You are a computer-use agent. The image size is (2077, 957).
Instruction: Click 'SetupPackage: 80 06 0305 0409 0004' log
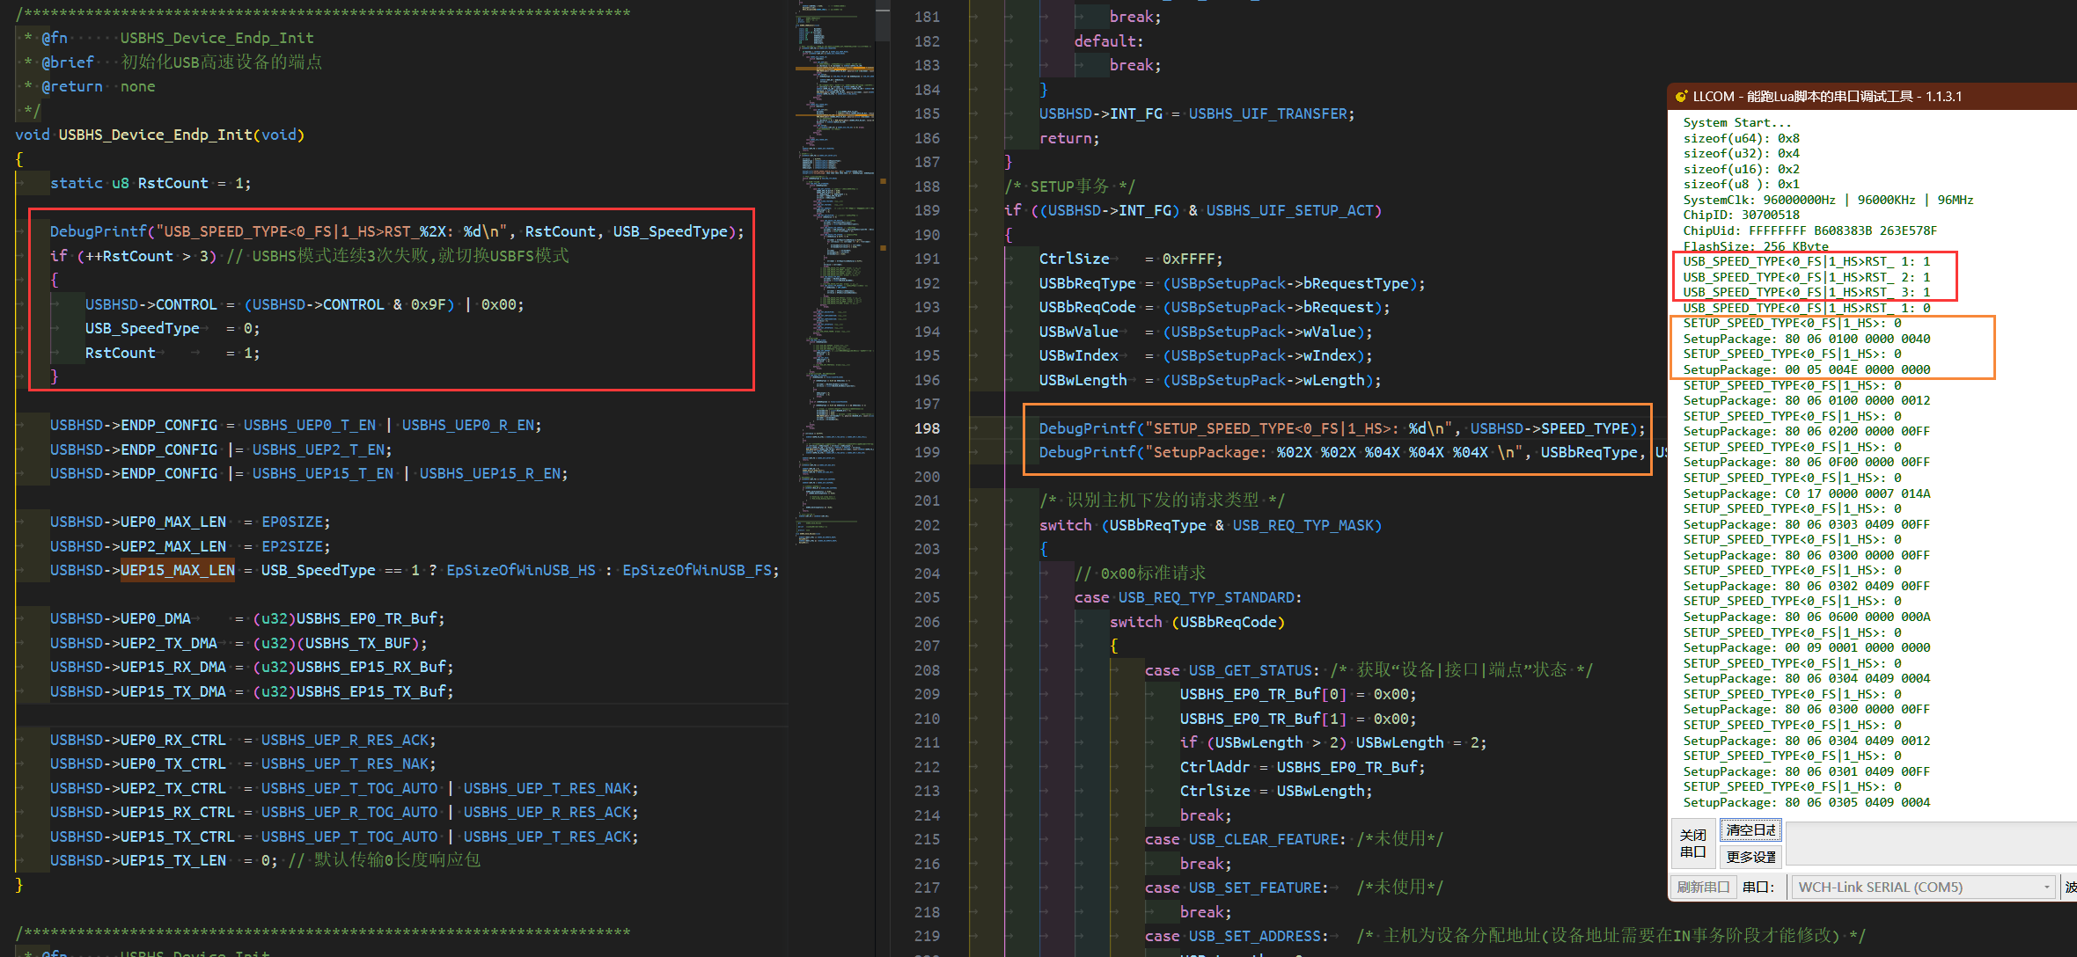(1807, 802)
